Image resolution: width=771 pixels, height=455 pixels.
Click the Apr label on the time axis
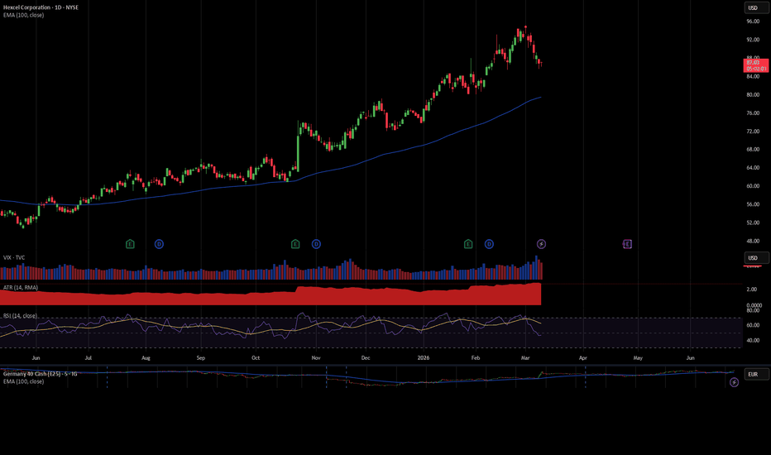coord(582,358)
